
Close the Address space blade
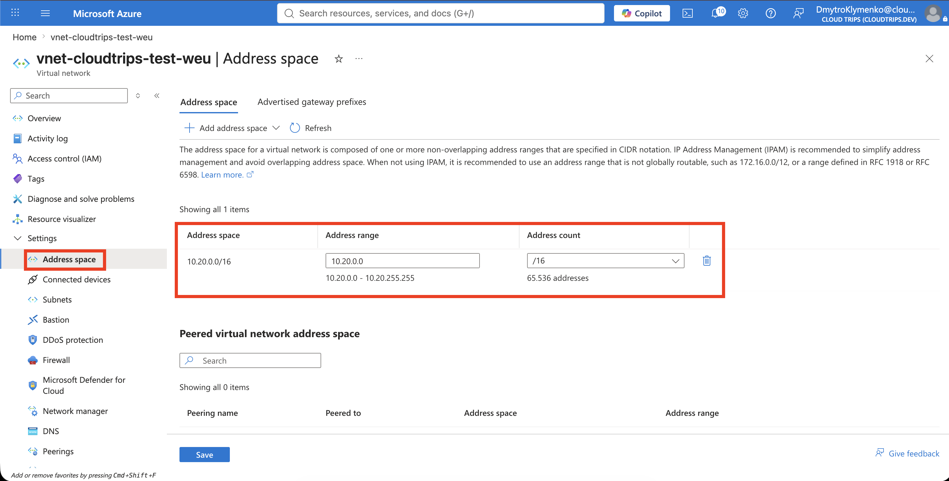coord(929,59)
